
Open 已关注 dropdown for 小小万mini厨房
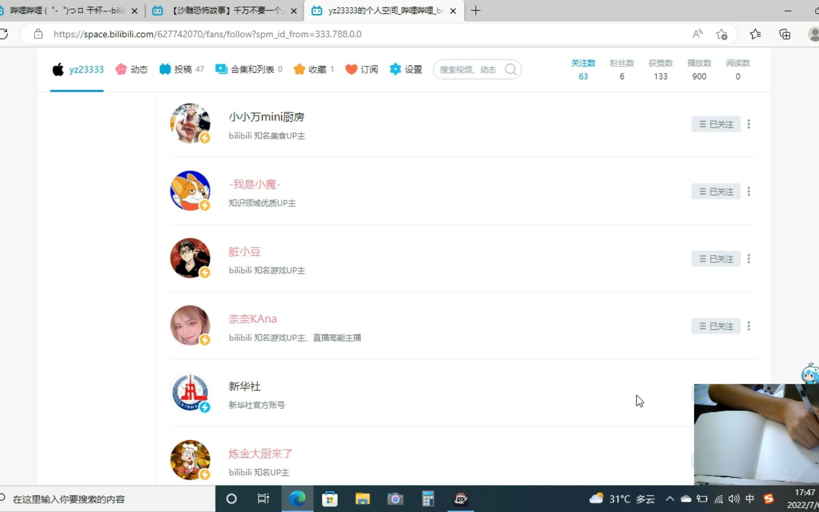pyautogui.click(x=716, y=124)
